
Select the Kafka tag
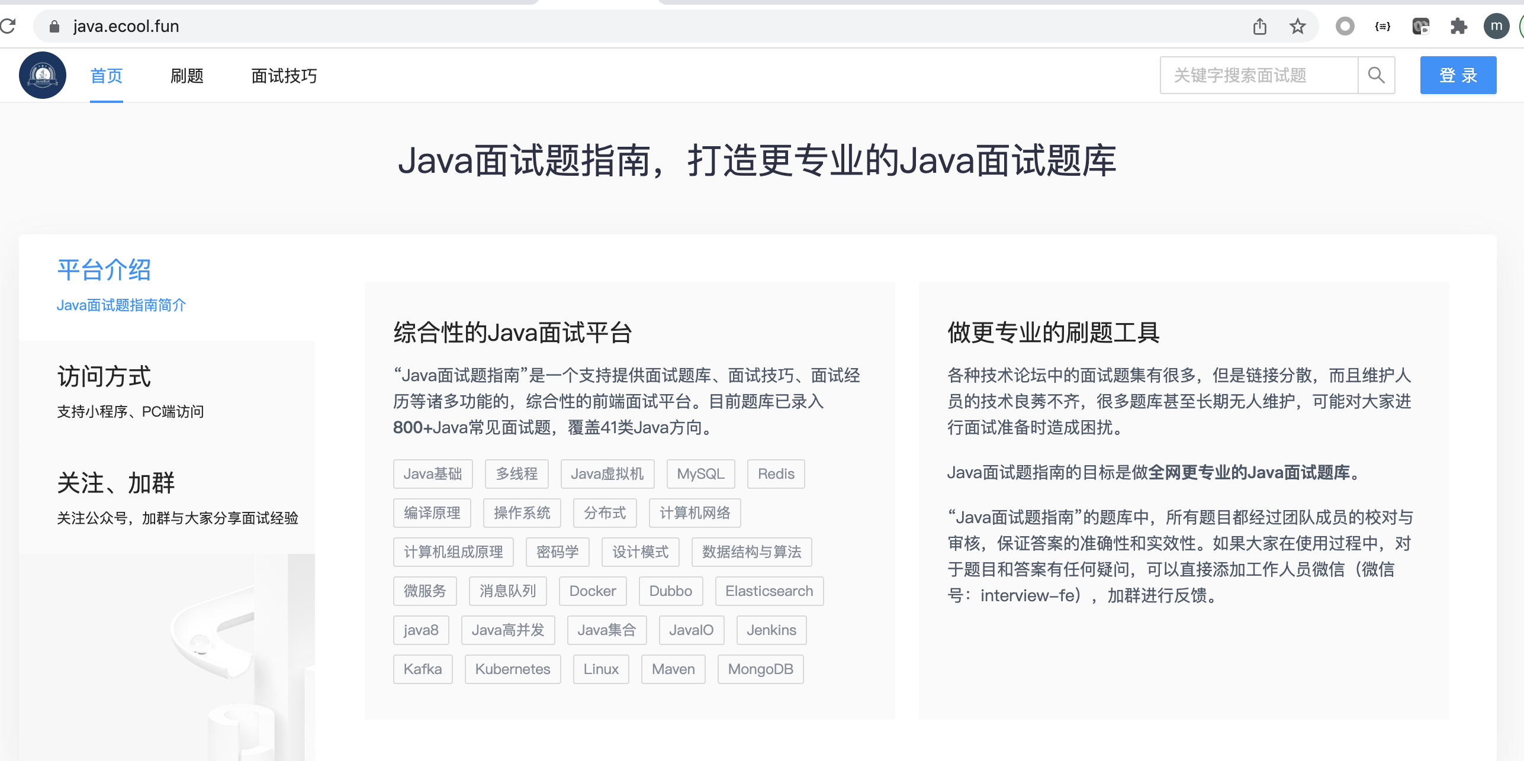coord(423,669)
